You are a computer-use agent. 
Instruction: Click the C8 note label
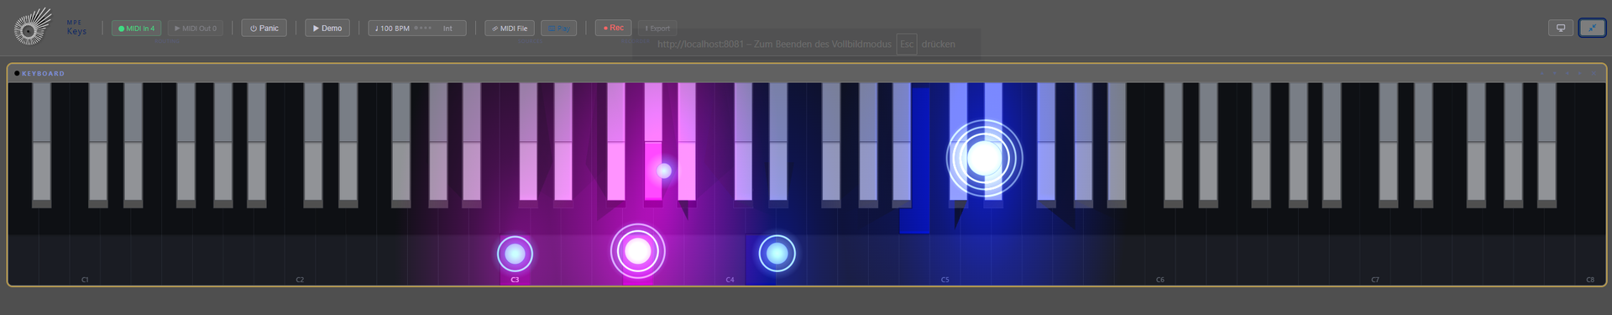click(1590, 280)
